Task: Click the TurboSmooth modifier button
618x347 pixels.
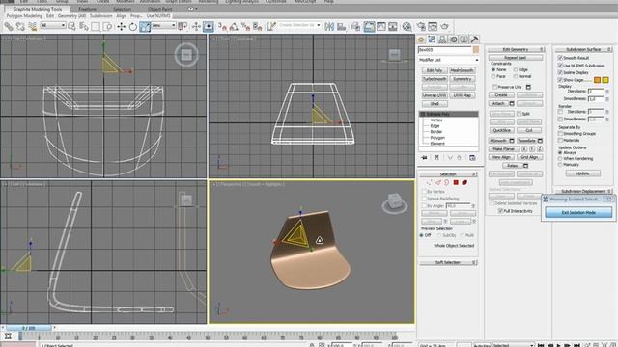Action: [435, 79]
